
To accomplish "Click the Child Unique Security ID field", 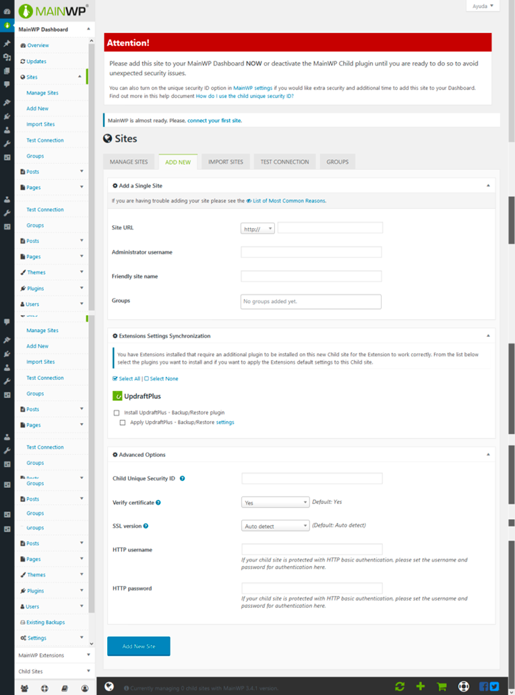I will click(x=312, y=478).
